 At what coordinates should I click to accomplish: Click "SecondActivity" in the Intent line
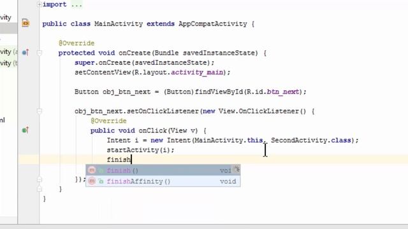(299, 141)
